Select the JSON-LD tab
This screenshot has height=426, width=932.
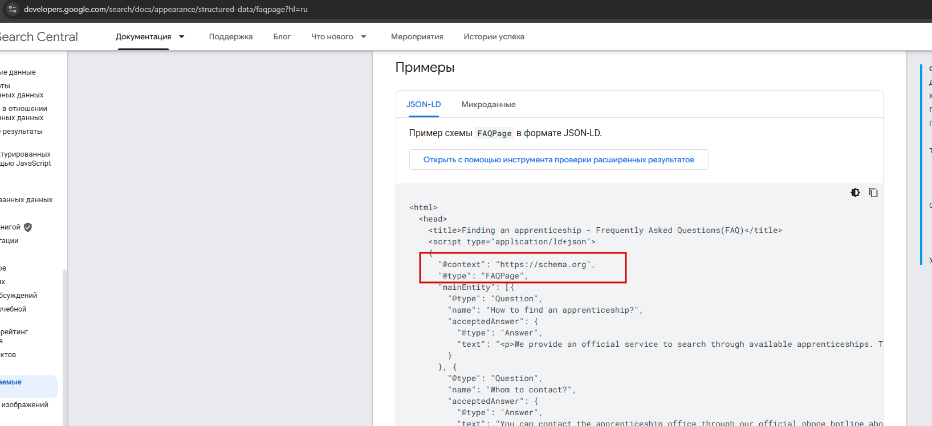click(424, 105)
